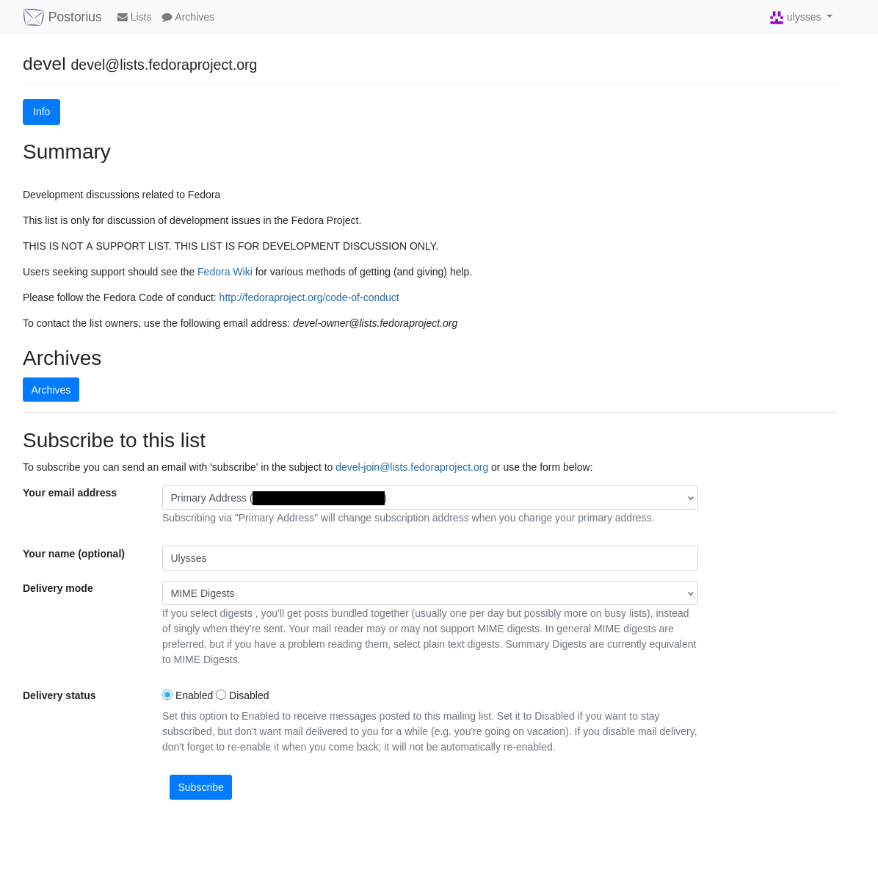Click the Archives speech bubble icon
878x879 pixels.
167,18
